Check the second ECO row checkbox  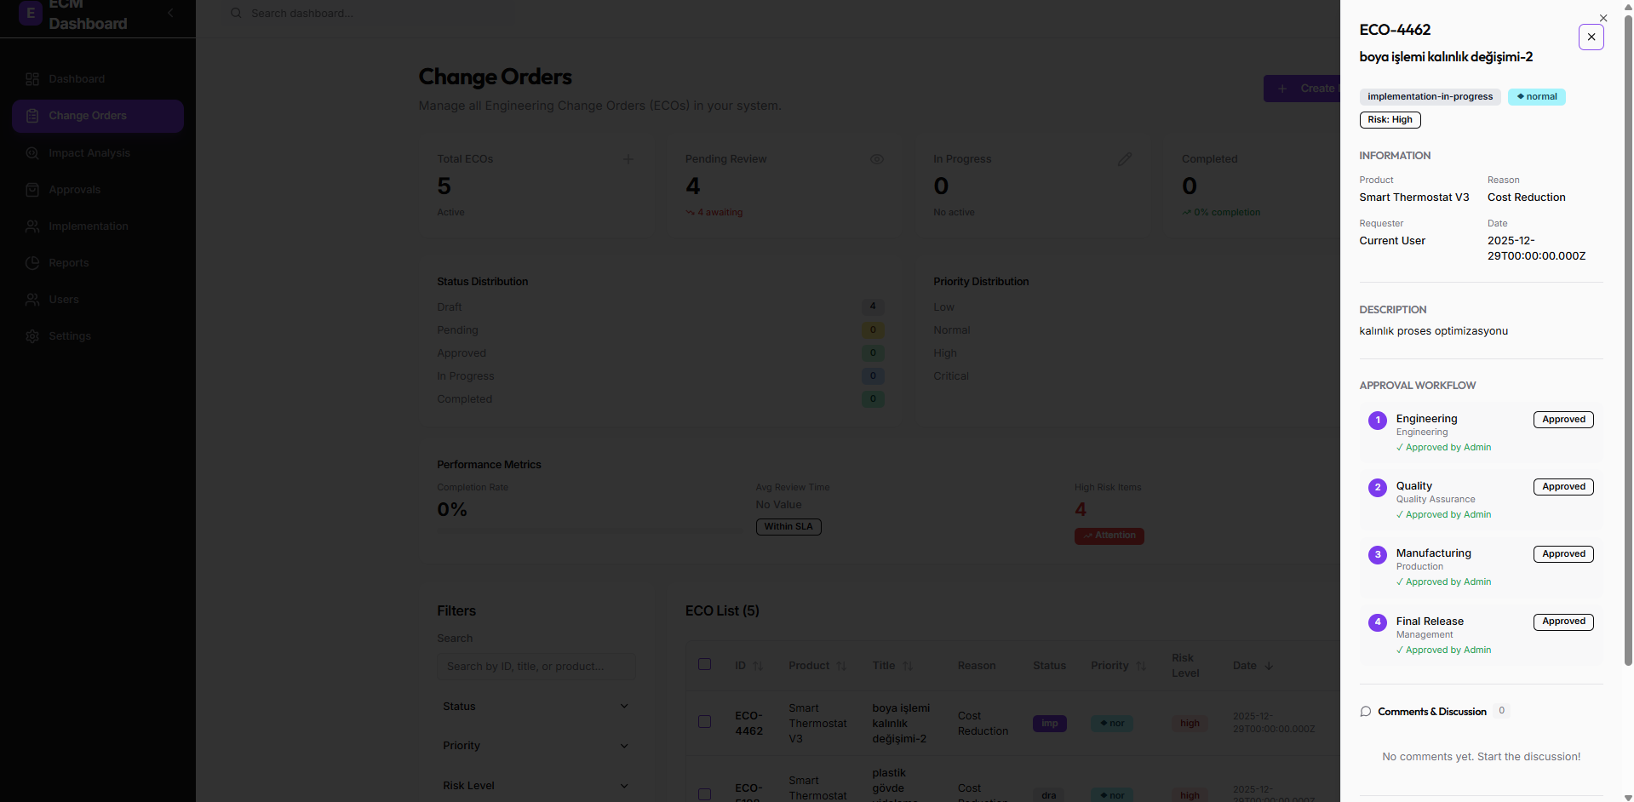[704, 793]
